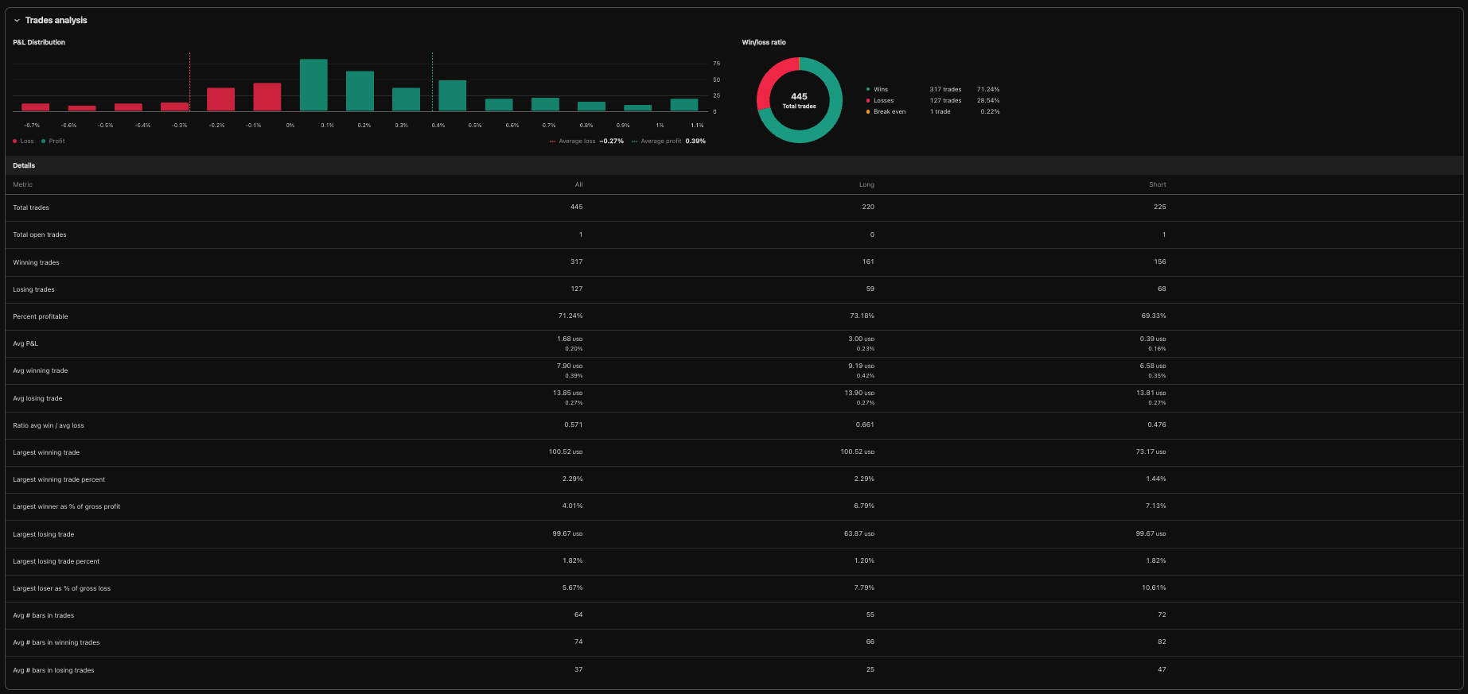
Task: Select the Short column header
Action: (x=1157, y=184)
